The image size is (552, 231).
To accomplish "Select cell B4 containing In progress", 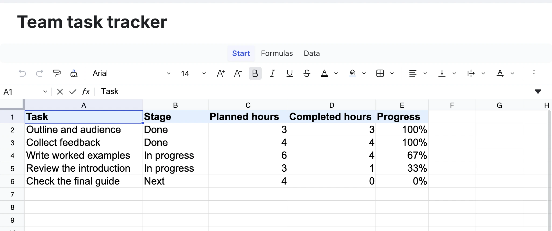I will coord(175,156).
